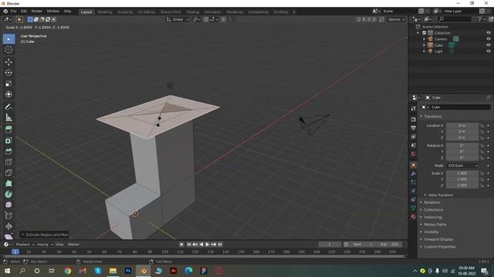Select the Transform tool
This screenshot has width=494, height=277.
click(x=8, y=94)
